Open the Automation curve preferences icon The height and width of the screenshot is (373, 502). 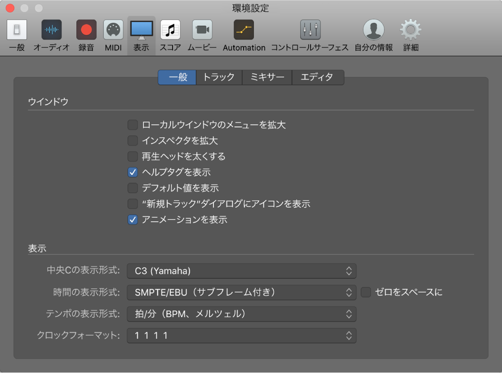[x=244, y=30]
